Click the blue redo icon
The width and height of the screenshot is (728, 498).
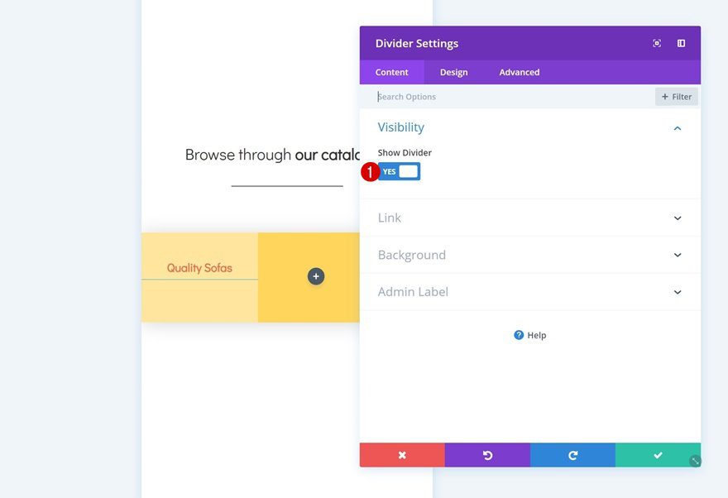tap(572, 454)
